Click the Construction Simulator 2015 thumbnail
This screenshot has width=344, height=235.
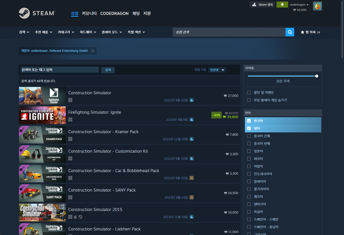[x=42, y=213]
